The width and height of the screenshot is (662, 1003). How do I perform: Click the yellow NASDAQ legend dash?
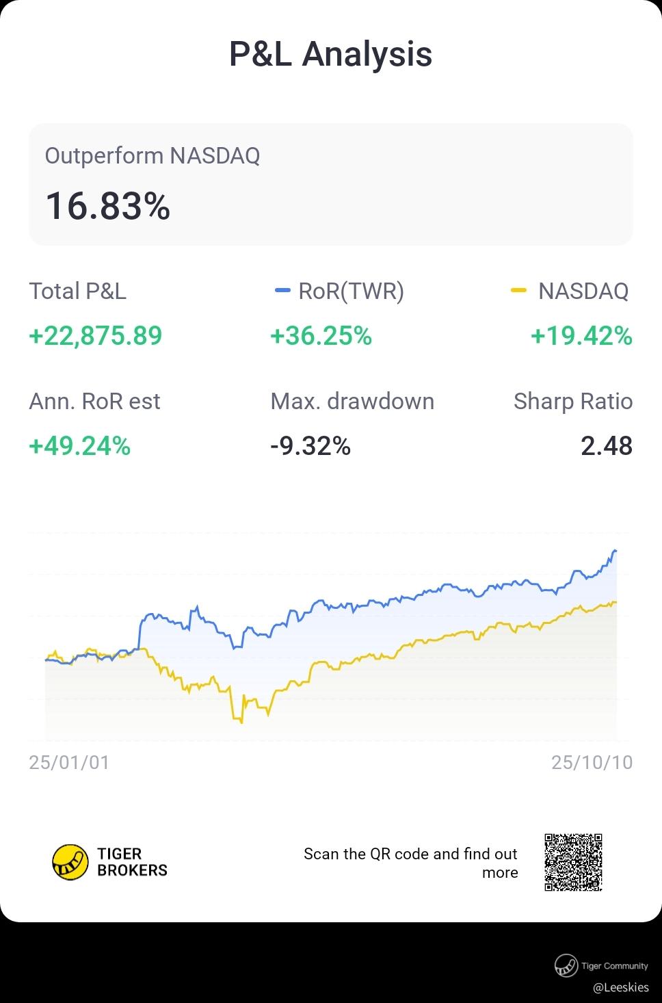coord(519,291)
